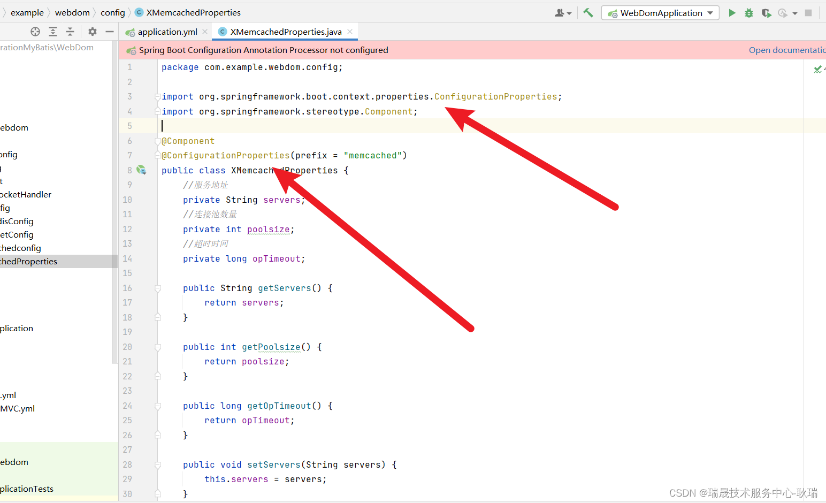This screenshot has width=826, height=503.
Task: Expand all in project panel
Action: pyautogui.click(x=52, y=32)
